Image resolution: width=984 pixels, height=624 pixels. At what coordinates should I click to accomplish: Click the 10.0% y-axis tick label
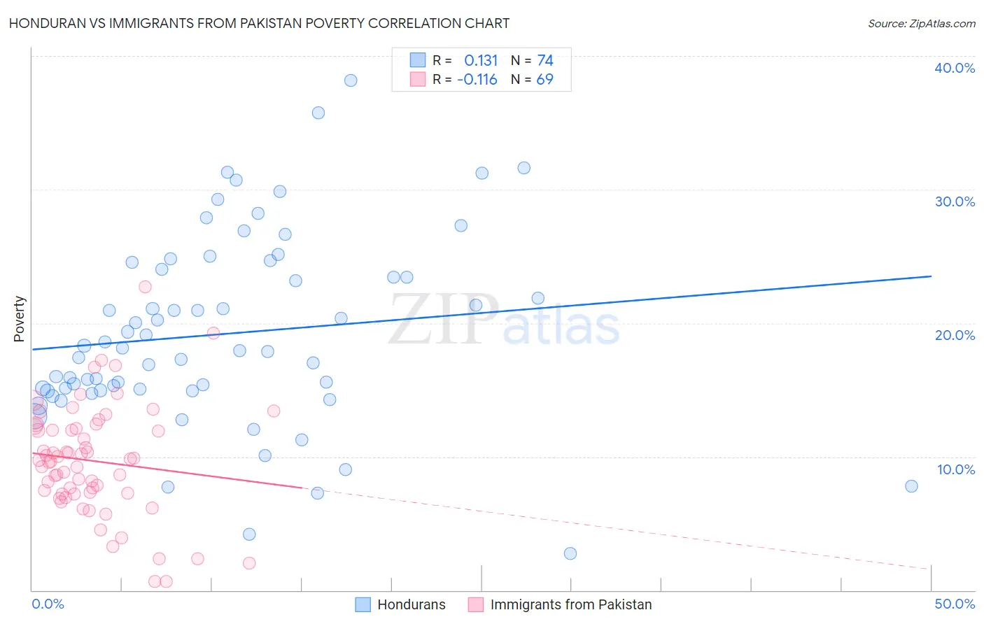955,469
